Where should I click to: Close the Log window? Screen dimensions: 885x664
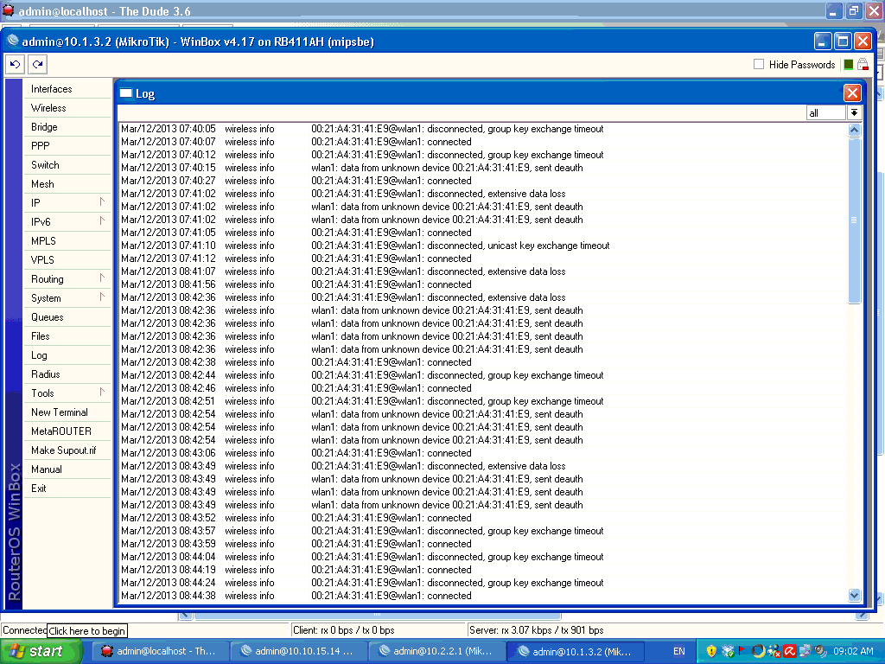pos(852,93)
